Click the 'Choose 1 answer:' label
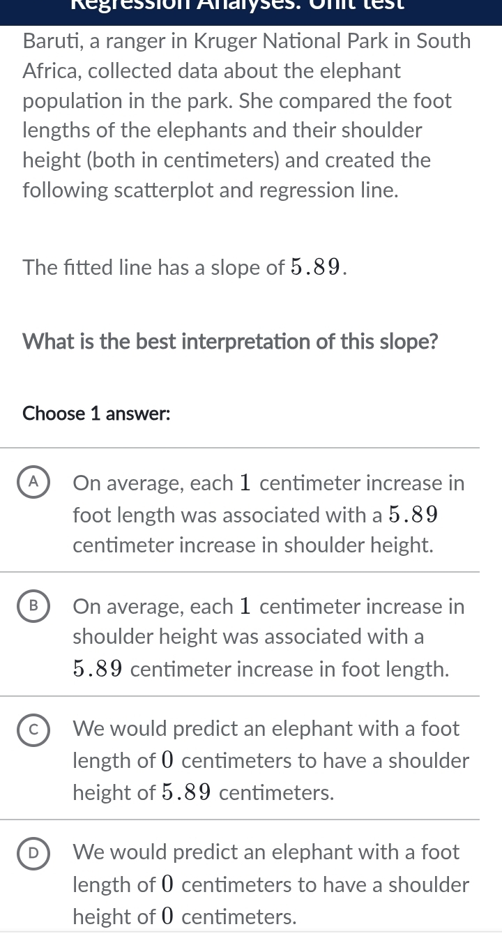 pyautogui.click(x=97, y=414)
